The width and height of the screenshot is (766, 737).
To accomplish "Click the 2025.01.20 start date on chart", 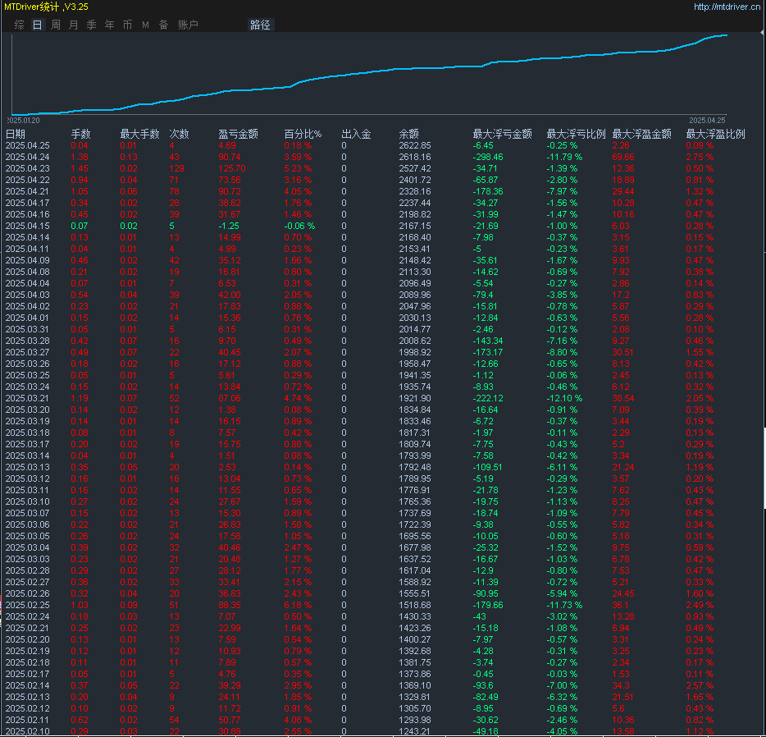I will click(24, 120).
